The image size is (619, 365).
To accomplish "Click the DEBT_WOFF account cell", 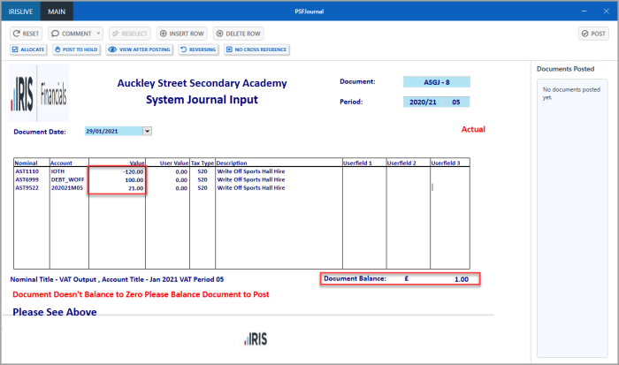I will tap(69, 180).
